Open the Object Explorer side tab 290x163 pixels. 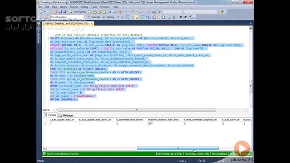click(38, 33)
